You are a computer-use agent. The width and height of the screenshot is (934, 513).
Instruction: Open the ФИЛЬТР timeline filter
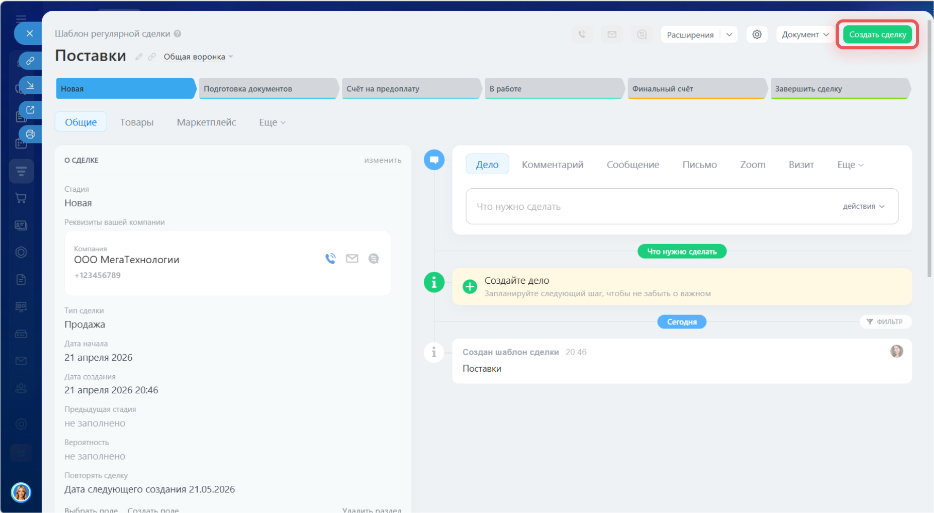coord(885,322)
